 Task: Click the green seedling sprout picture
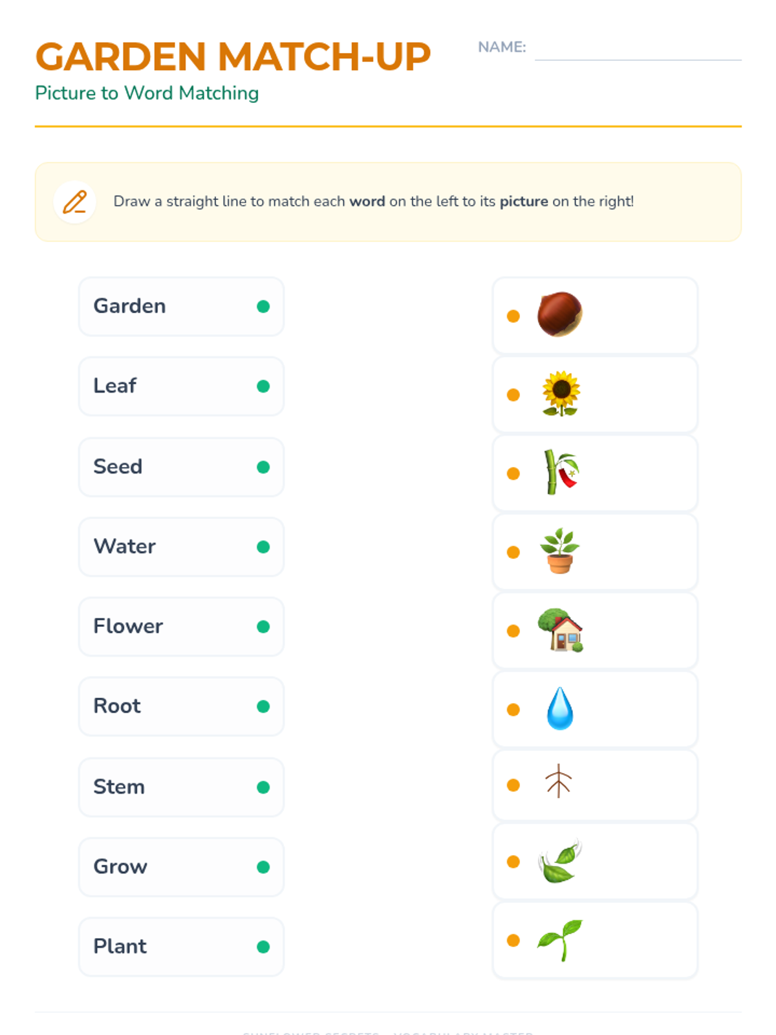pos(560,940)
